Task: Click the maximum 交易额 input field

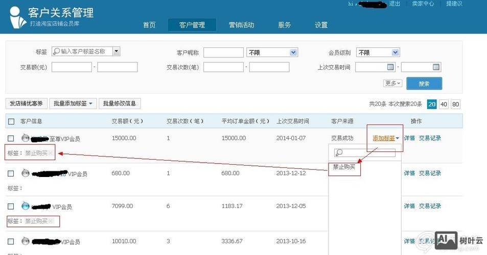Action: pyautogui.click(x=118, y=67)
